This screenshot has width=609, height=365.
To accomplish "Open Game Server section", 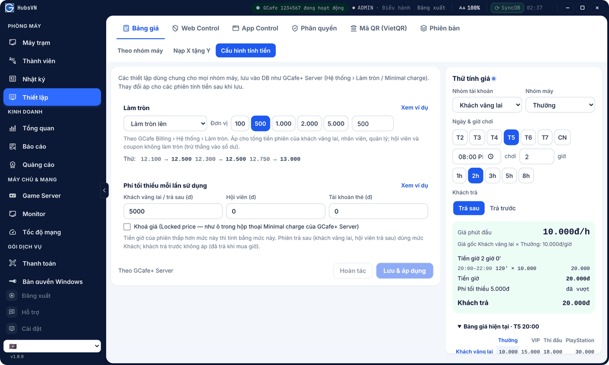I will point(52,195).
